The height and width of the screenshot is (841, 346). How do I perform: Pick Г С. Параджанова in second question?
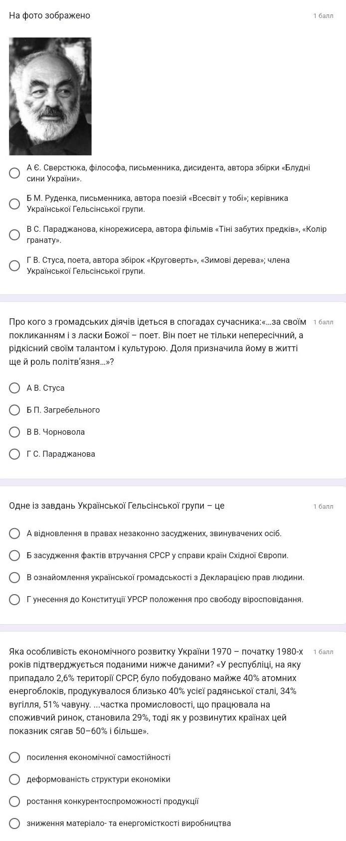(x=15, y=454)
